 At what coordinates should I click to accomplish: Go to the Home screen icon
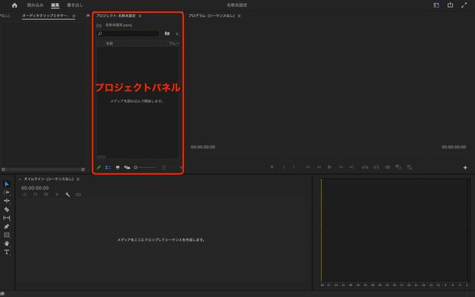(x=15, y=5)
